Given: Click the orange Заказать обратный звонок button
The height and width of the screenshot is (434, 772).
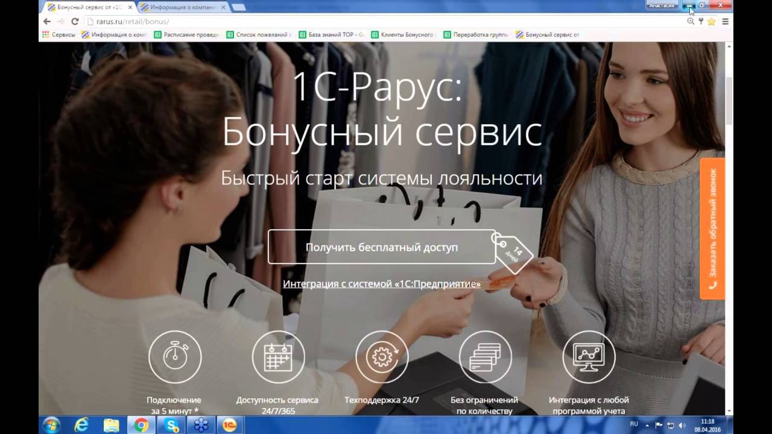Looking at the screenshot, I should [712, 228].
